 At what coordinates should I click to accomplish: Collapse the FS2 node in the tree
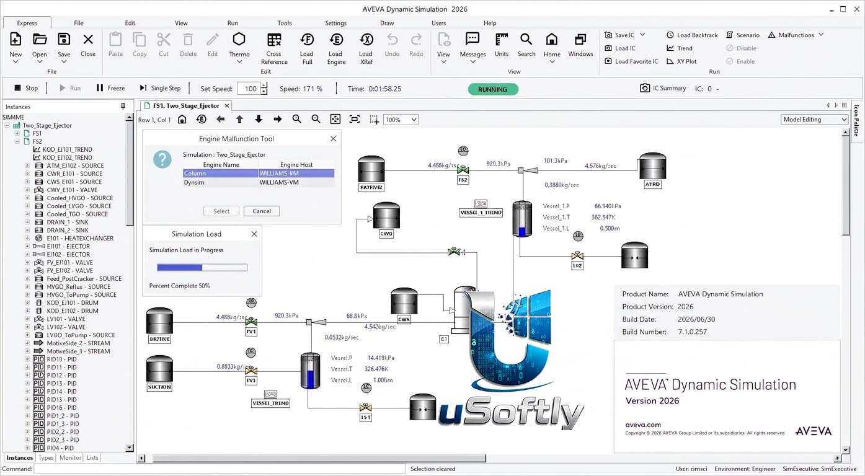(17, 141)
